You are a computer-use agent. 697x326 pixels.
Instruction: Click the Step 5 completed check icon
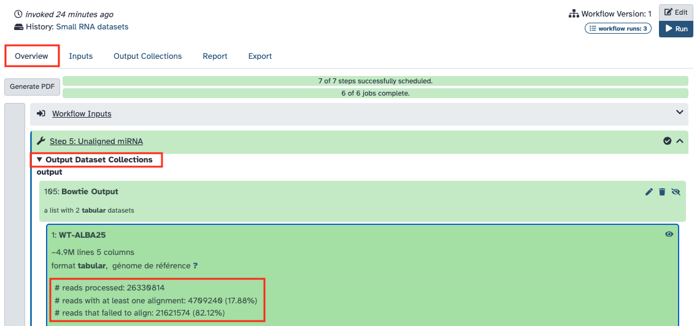coord(667,141)
